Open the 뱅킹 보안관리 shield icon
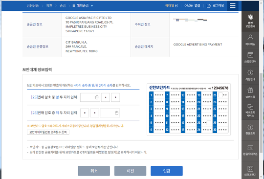Image resolution: width=264 pixels, height=179 pixels. (x=250, y=17)
